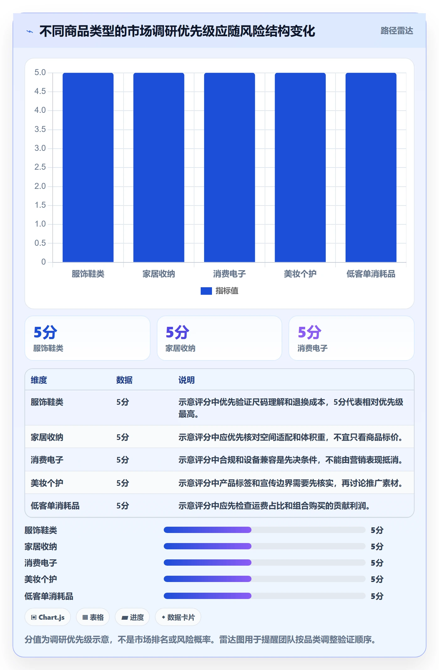Click the 路径雷达 label in the header
This screenshot has width=439, height=670.
coord(397,31)
